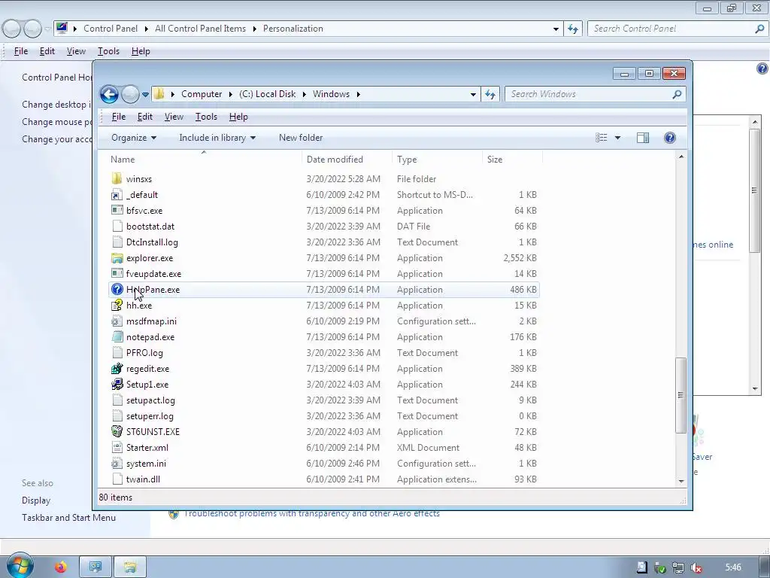Click the msdfmap.ini gear icon
The height and width of the screenshot is (578, 770).
(117, 321)
